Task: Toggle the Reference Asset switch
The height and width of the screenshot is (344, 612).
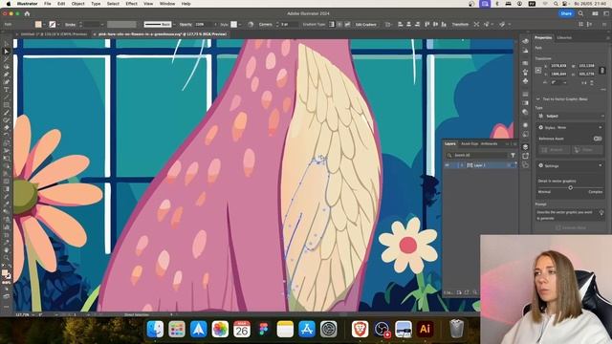Action: click(597, 139)
